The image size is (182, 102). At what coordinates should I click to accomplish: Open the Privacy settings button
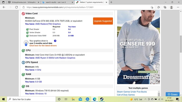click(173, 94)
